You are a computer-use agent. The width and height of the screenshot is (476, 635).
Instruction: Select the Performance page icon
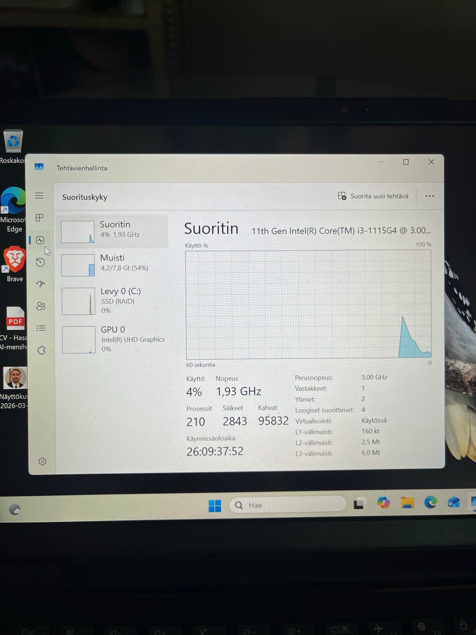(x=40, y=240)
